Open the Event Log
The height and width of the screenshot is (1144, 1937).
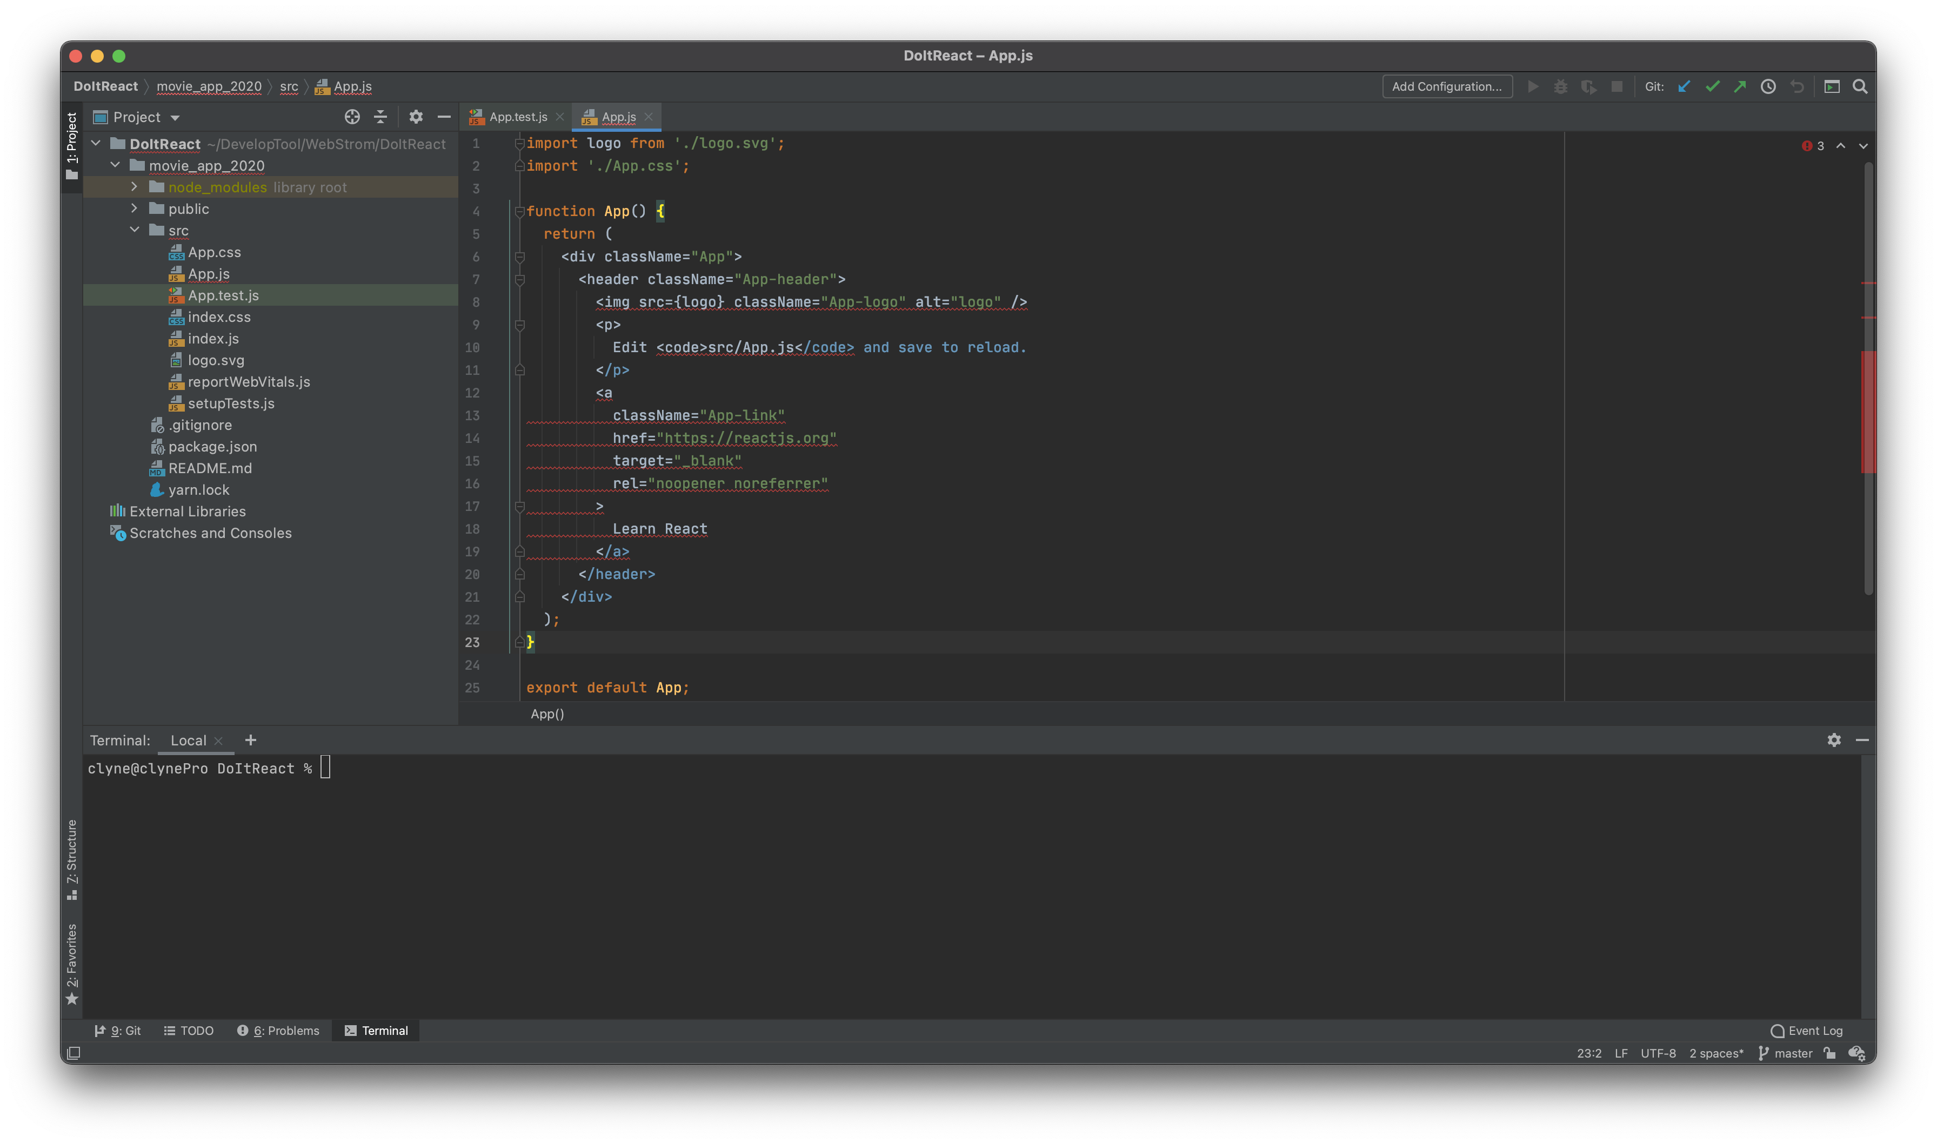(1807, 1031)
